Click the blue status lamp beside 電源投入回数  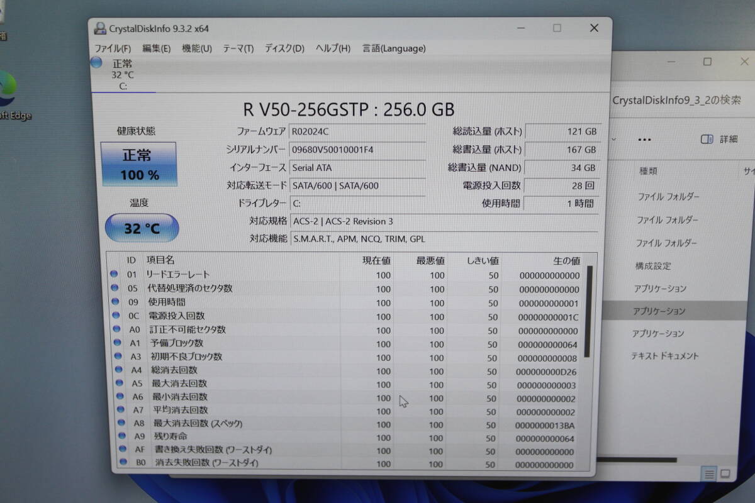[115, 316]
